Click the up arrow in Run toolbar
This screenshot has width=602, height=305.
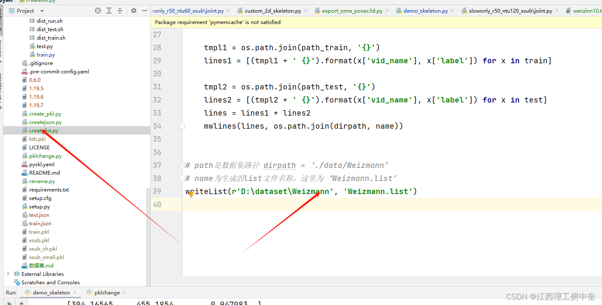click(x=22, y=302)
